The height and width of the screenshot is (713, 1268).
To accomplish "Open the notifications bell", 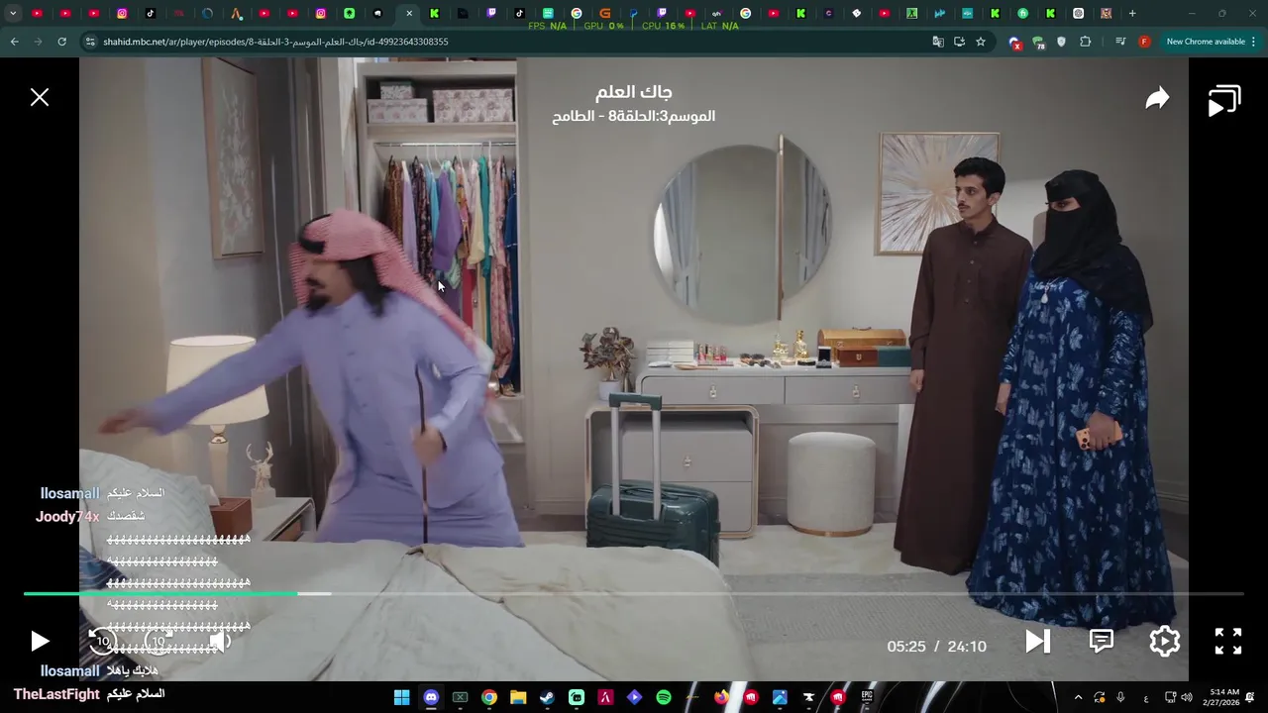I will [x=1250, y=697].
